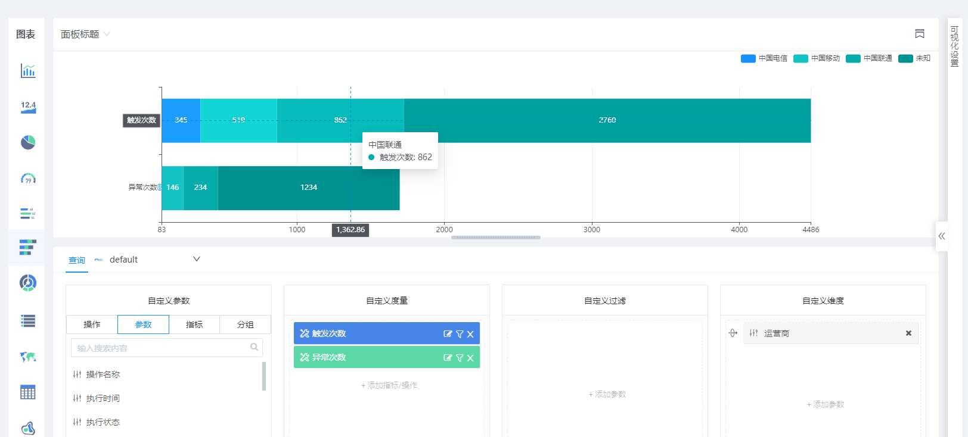968x437 pixels.
Task: Choose the world map chart type
Action: (x=28, y=357)
